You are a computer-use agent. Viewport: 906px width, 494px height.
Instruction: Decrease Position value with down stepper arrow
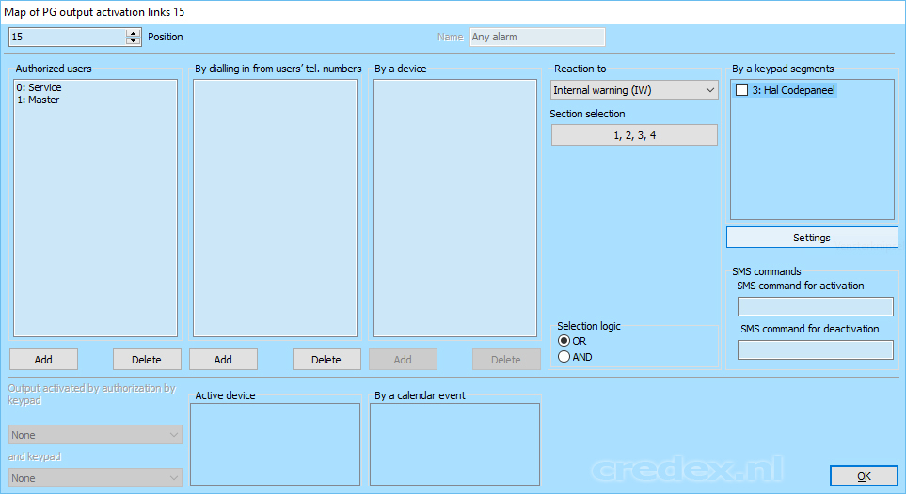pyautogui.click(x=133, y=41)
